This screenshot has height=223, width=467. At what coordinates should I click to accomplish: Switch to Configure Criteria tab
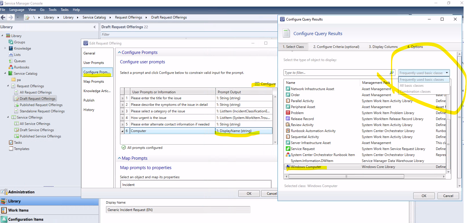336,47
